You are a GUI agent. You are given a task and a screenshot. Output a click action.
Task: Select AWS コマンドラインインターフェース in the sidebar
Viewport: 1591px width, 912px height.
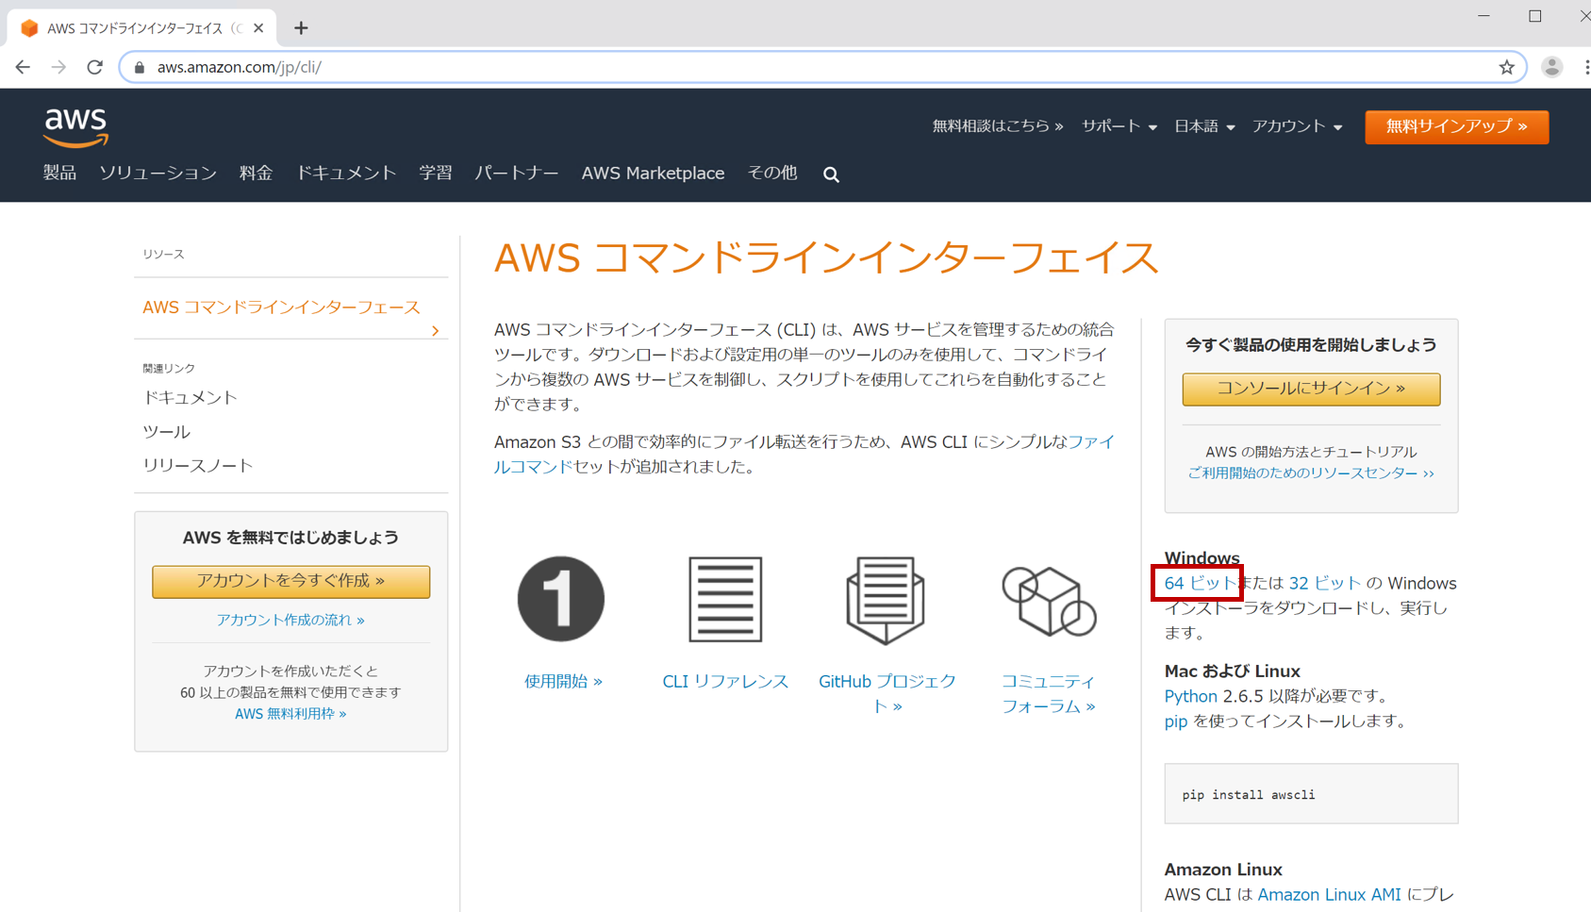281,307
